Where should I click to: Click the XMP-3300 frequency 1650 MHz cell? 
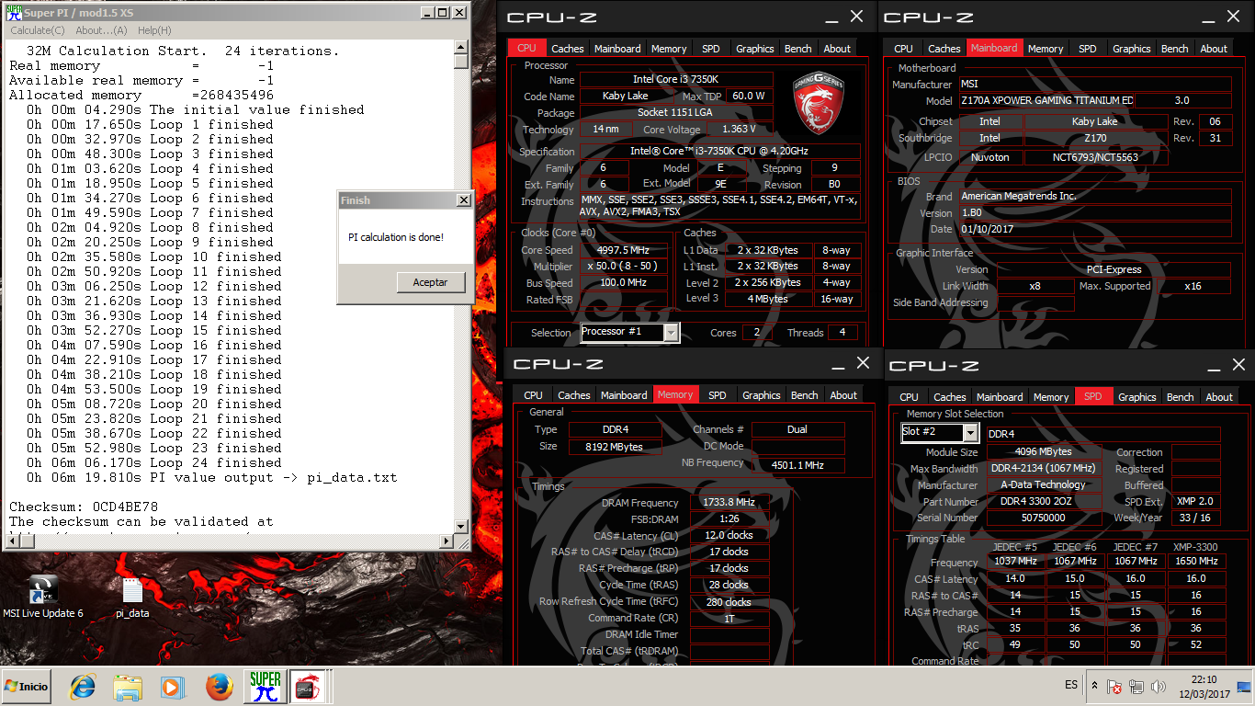1195,562
